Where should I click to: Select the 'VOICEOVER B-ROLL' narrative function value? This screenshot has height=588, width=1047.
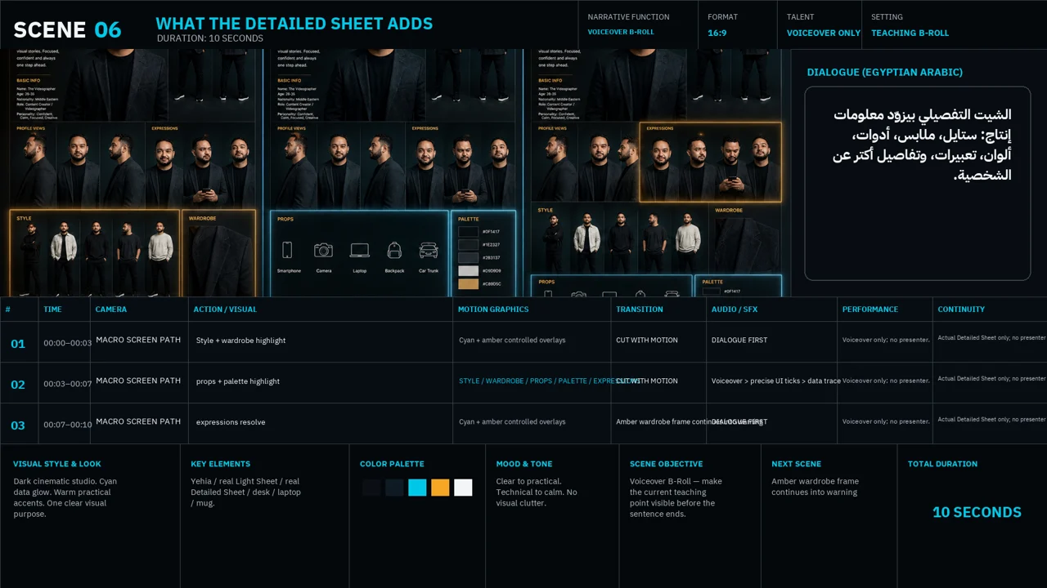click(621, 33)
